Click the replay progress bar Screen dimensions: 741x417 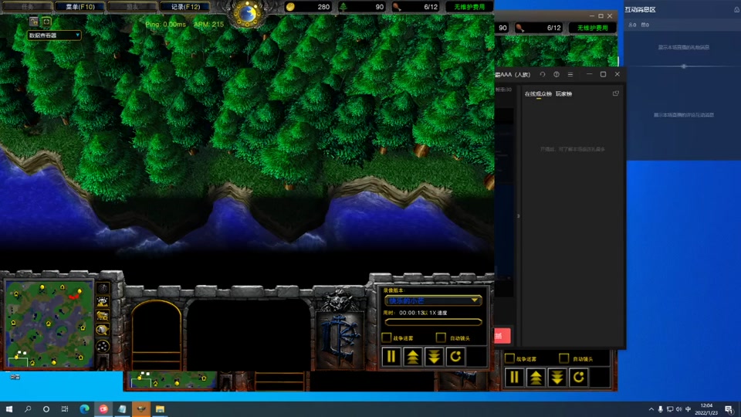(x=433, y=322)
